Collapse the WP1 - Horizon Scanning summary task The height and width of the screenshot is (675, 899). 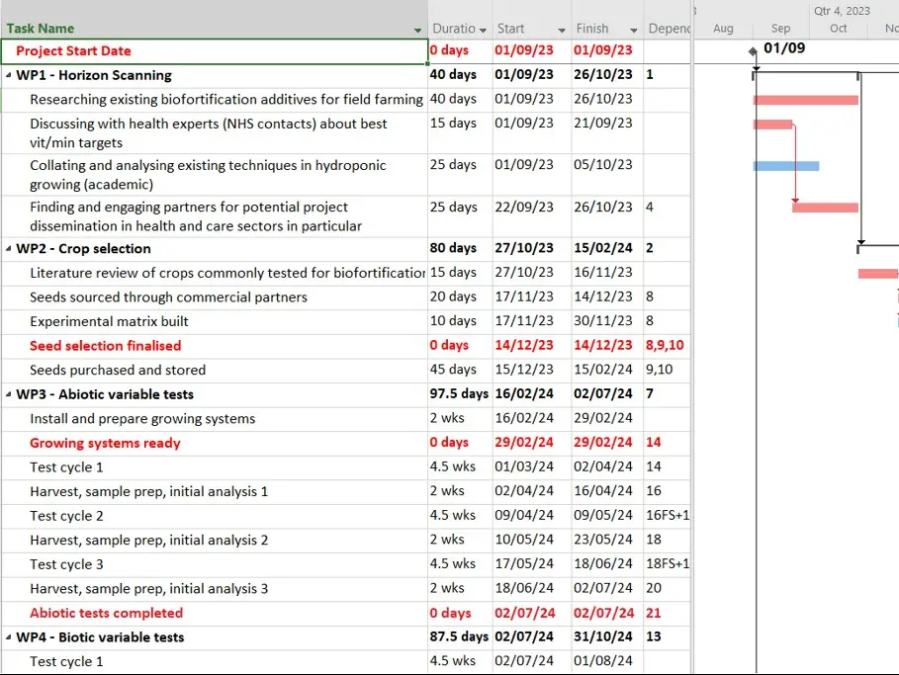(9, 75)
